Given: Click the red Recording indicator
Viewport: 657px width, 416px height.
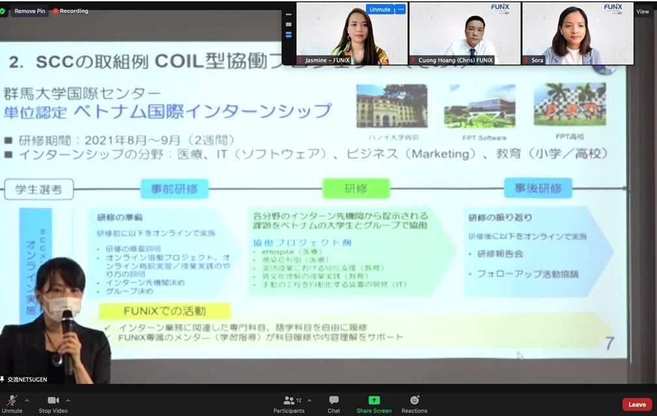Looking at the screenshot, I should (70, 11).
